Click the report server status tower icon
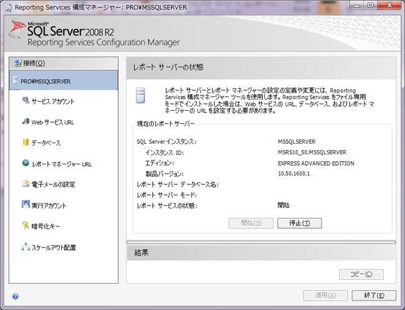The image size is (405, 310). [141, 95]
